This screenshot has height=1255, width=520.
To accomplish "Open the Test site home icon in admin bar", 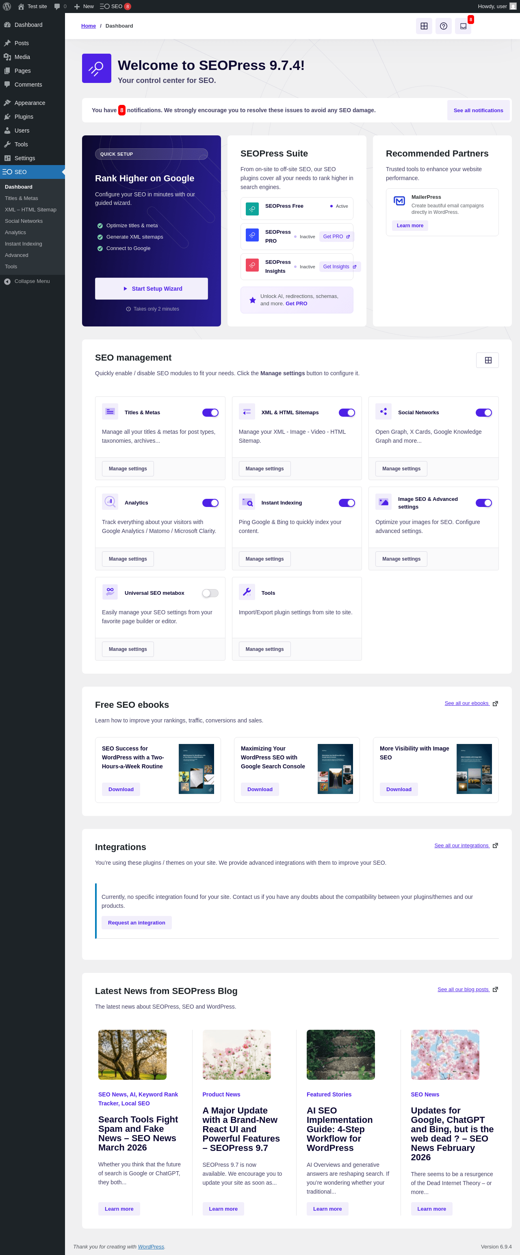I will click(21, 7).
